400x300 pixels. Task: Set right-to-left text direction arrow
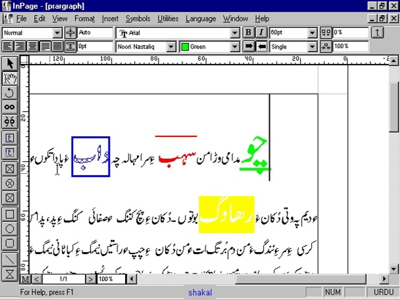tap(262, 46)
